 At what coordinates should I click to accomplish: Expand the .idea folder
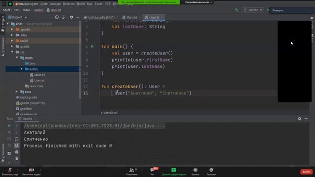(12, 35)
